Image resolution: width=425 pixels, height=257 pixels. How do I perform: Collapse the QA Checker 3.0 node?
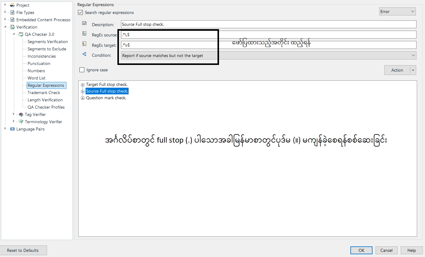14,34
